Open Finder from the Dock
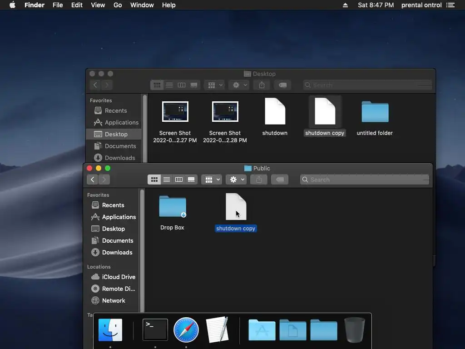Screen dimensions: 465x349 110,330
